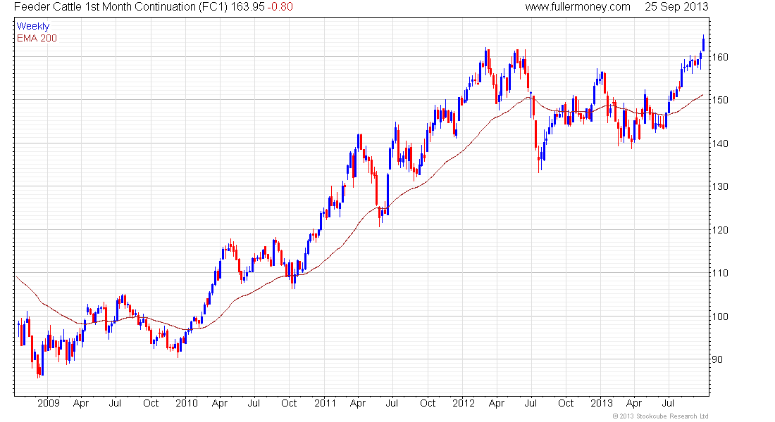Screen dimensions: 775x422
Task: Click the 2009 year label on time axis
Action: pos(49,403)
